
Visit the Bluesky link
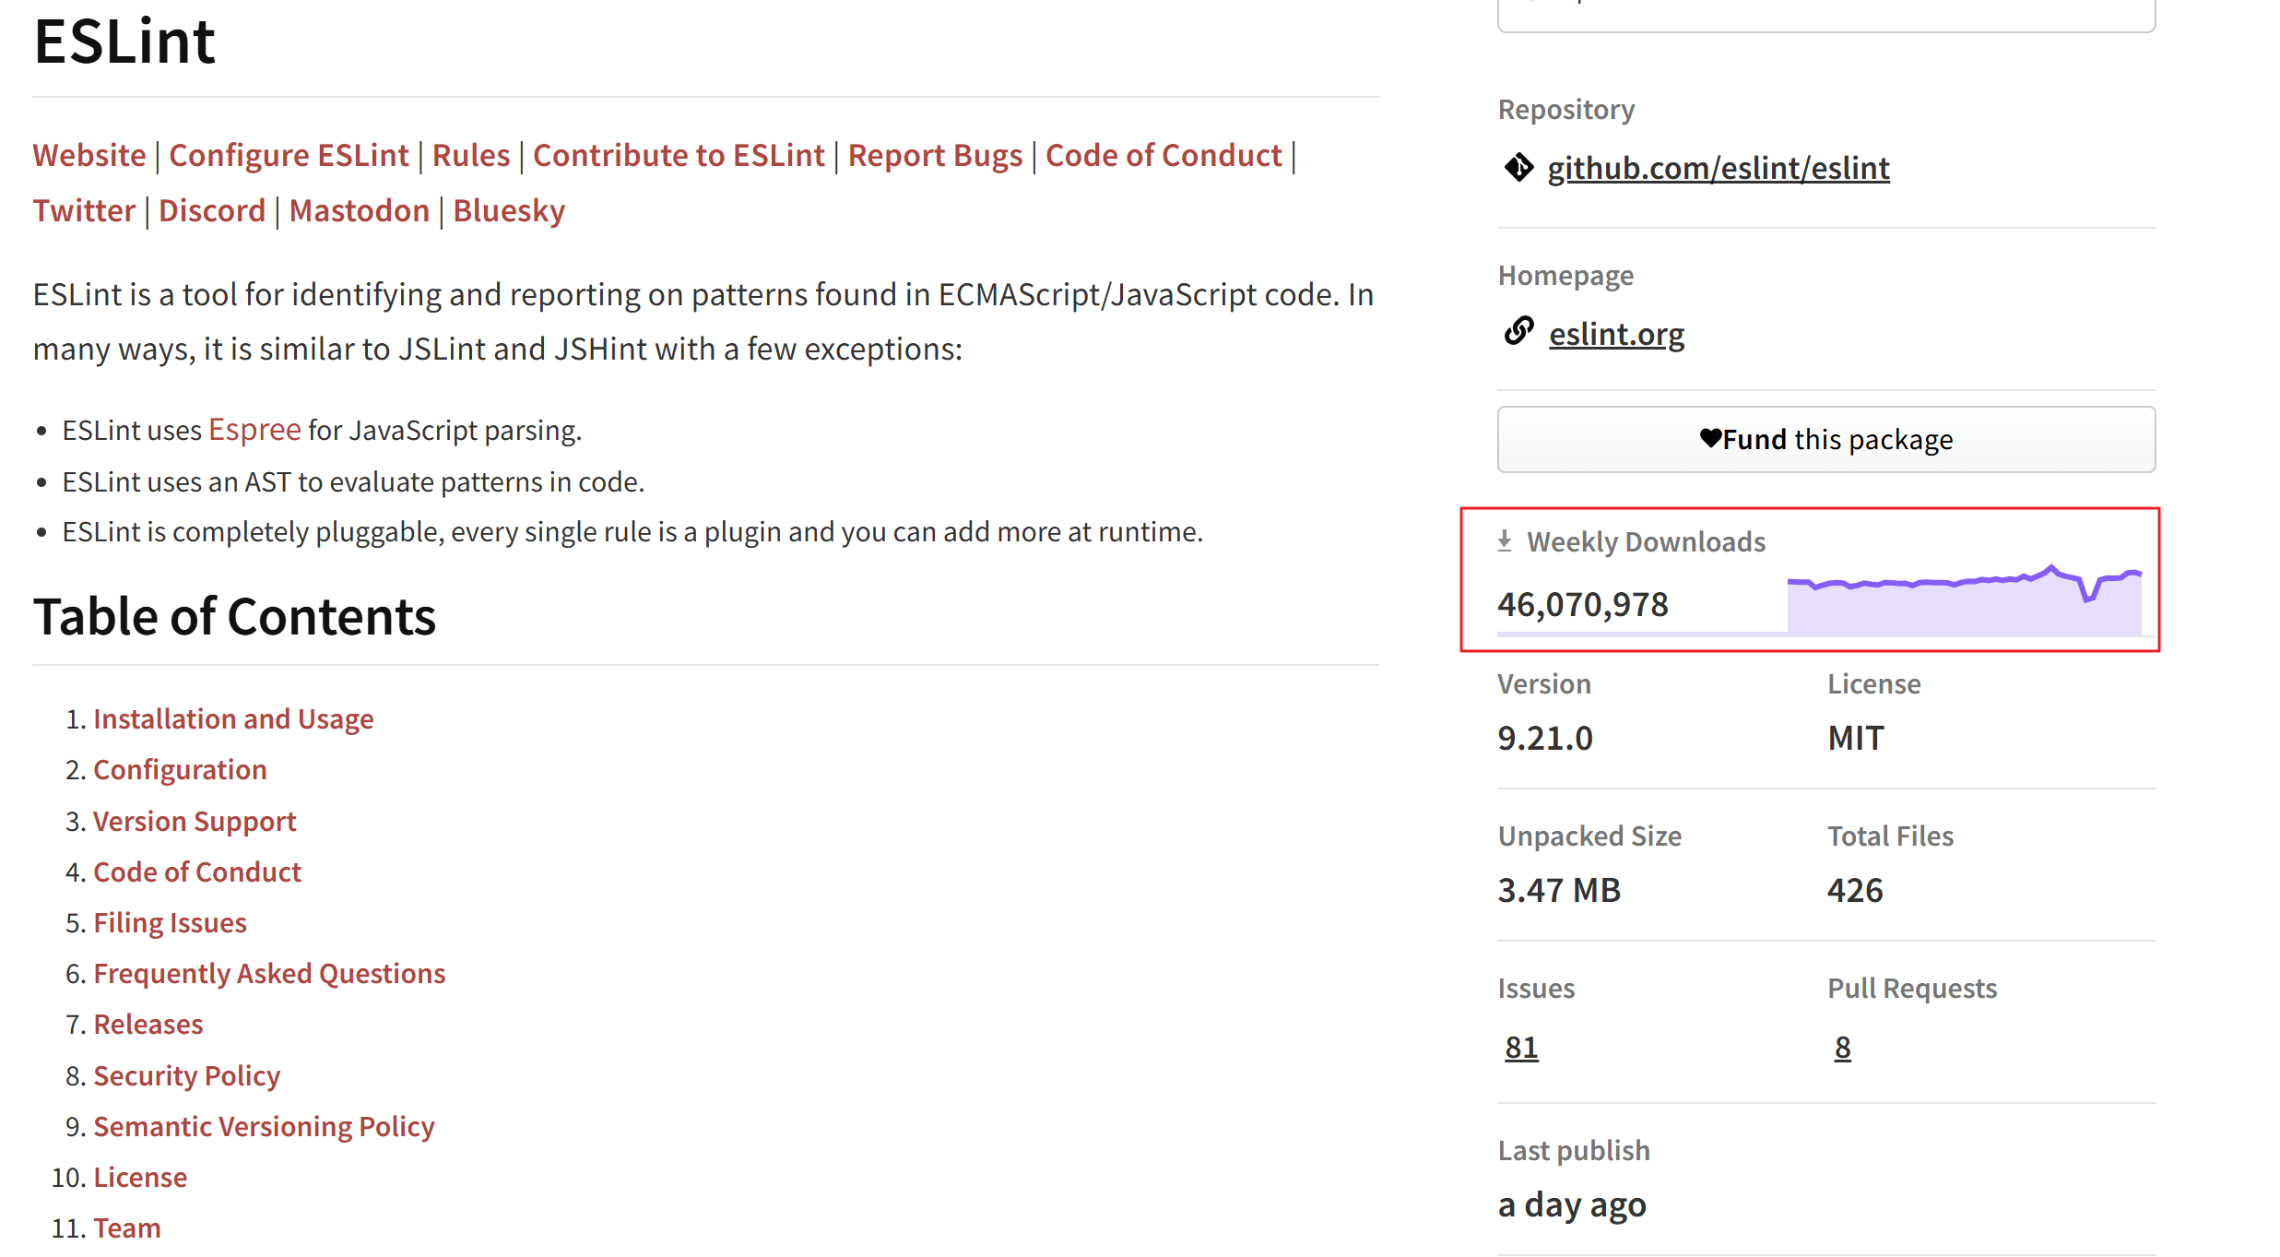click(x=509, y=210)
